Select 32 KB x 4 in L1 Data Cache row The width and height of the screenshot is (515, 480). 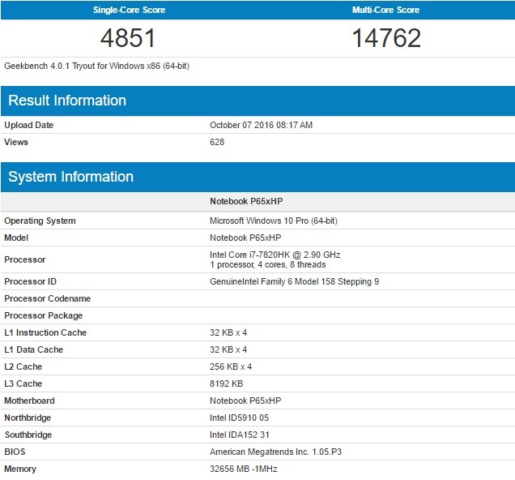pos(228,349)
